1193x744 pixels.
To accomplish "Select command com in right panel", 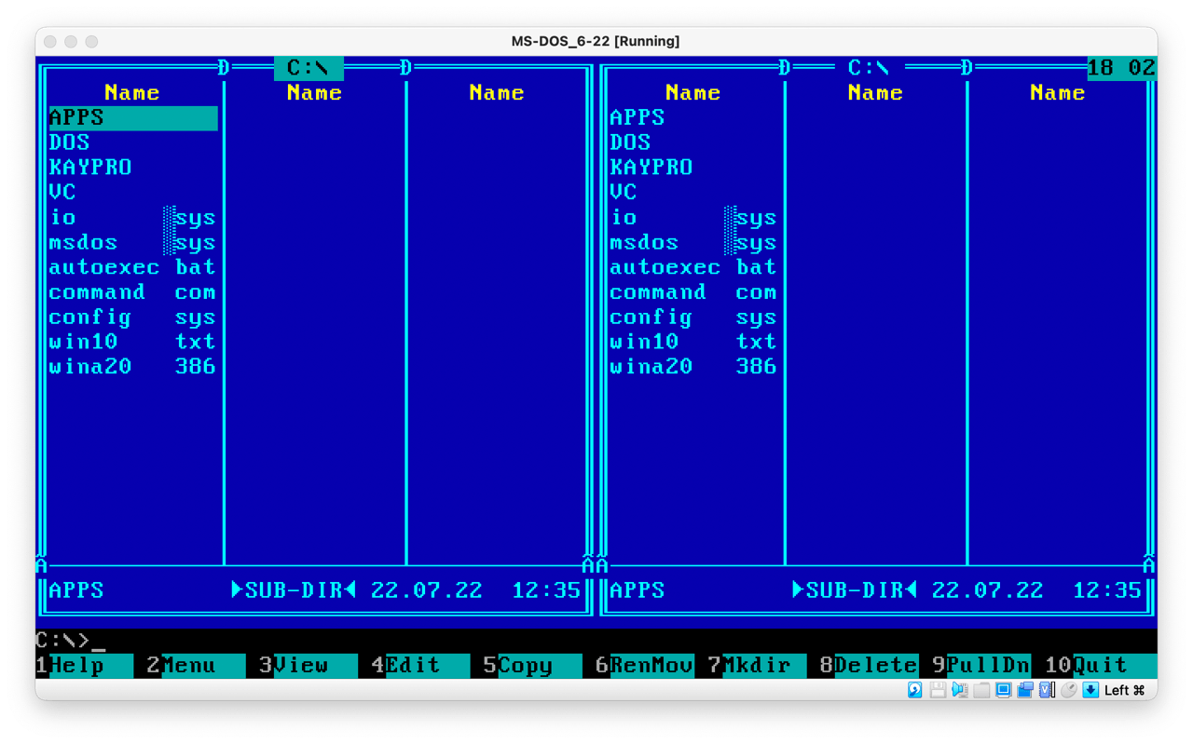I will pos(693,292).
